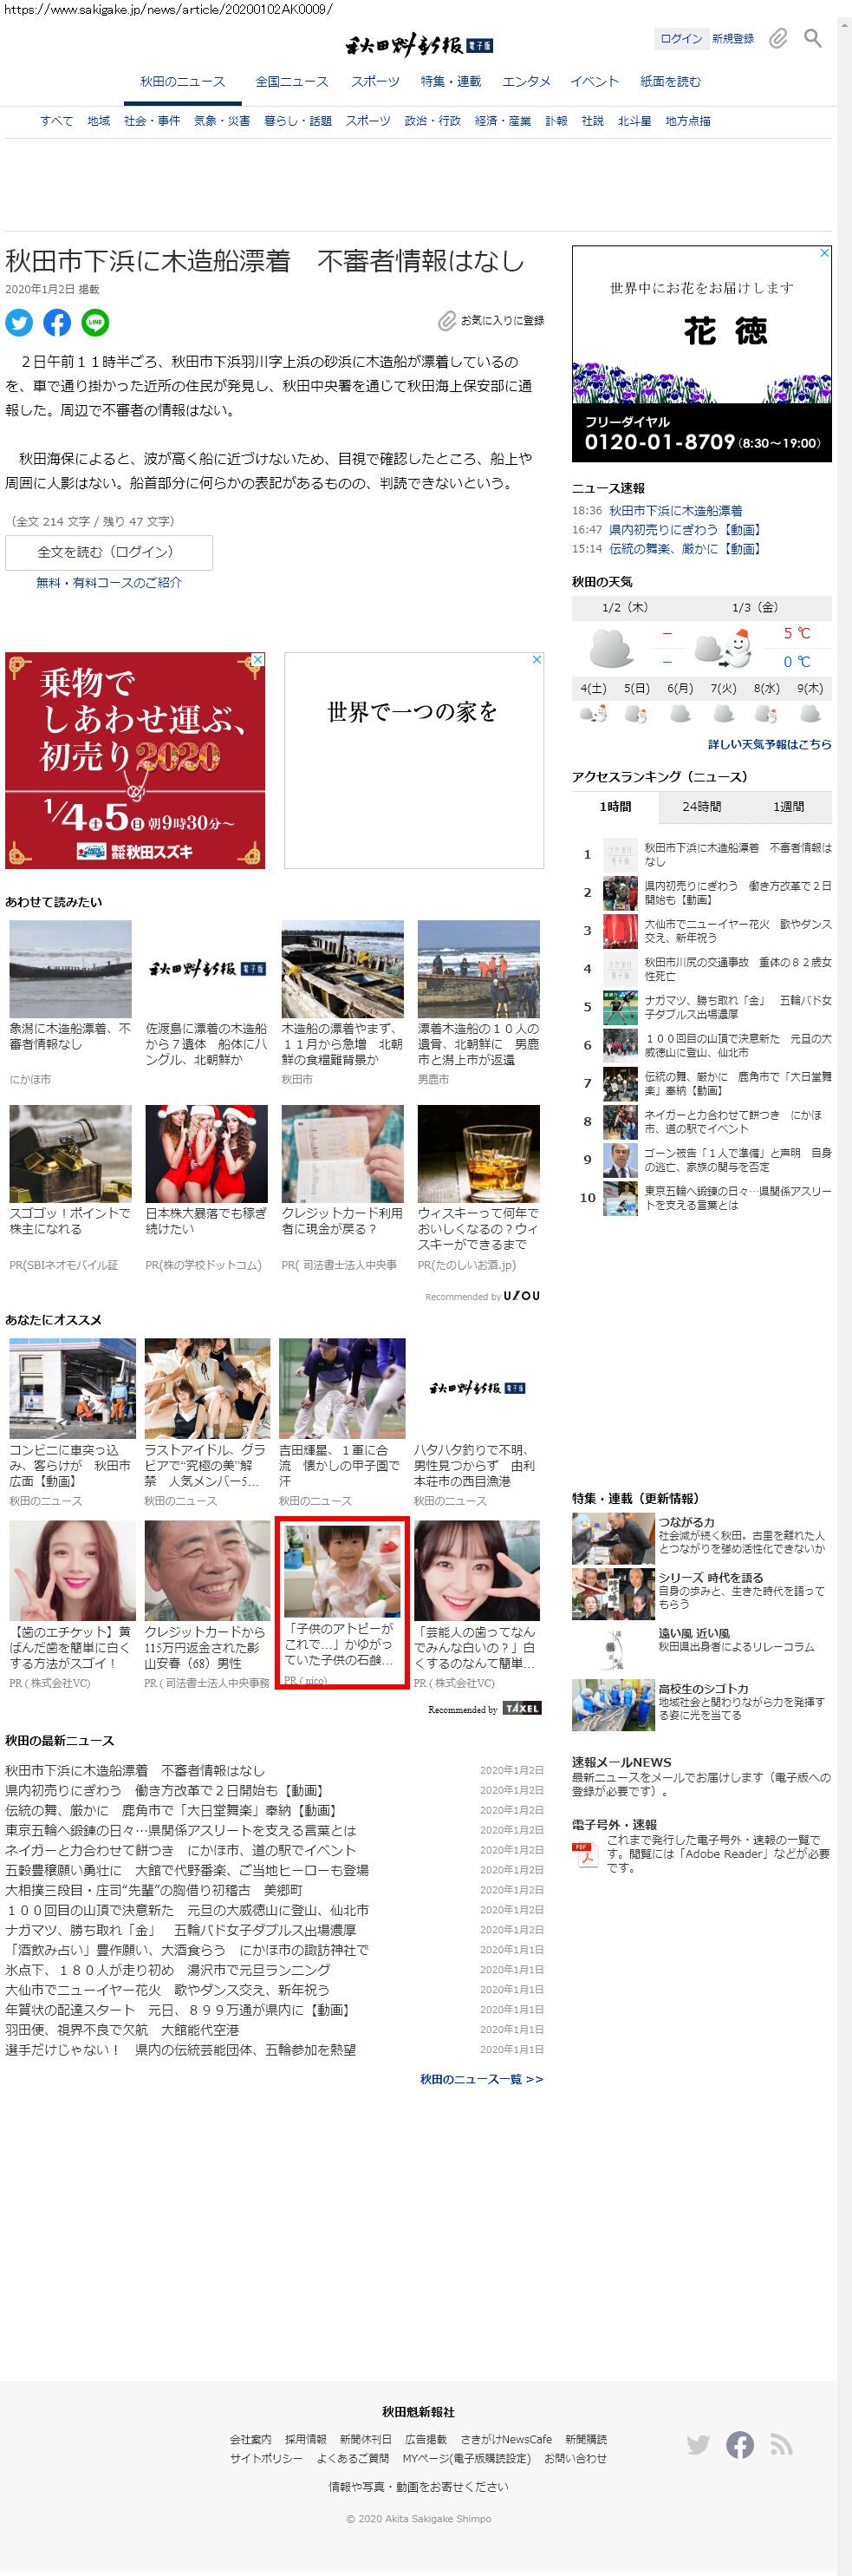Screen dimensions: 852x2576
Task: Add article via お気に入りに登録
Action: coord(491,321)
